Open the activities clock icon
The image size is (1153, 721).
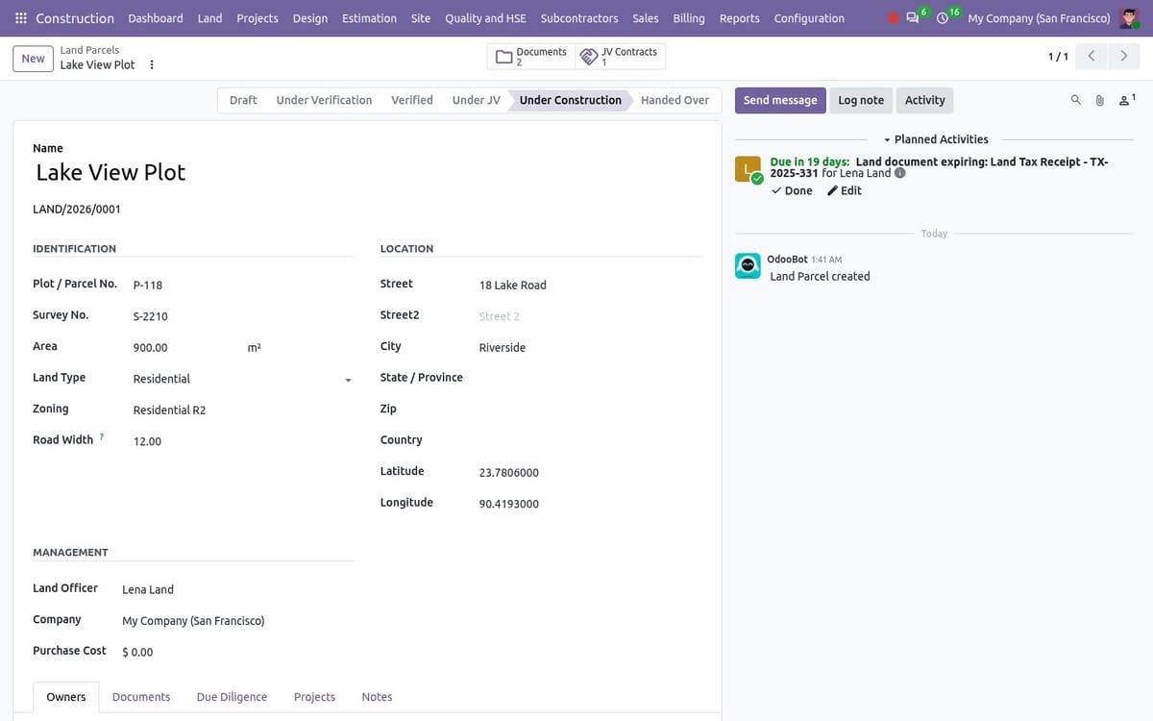(944, 18)
